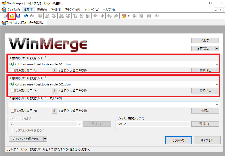Click the Options wrench toolbar icon
The width and height of the screenshot is (225, 156).
click(123, 16)
